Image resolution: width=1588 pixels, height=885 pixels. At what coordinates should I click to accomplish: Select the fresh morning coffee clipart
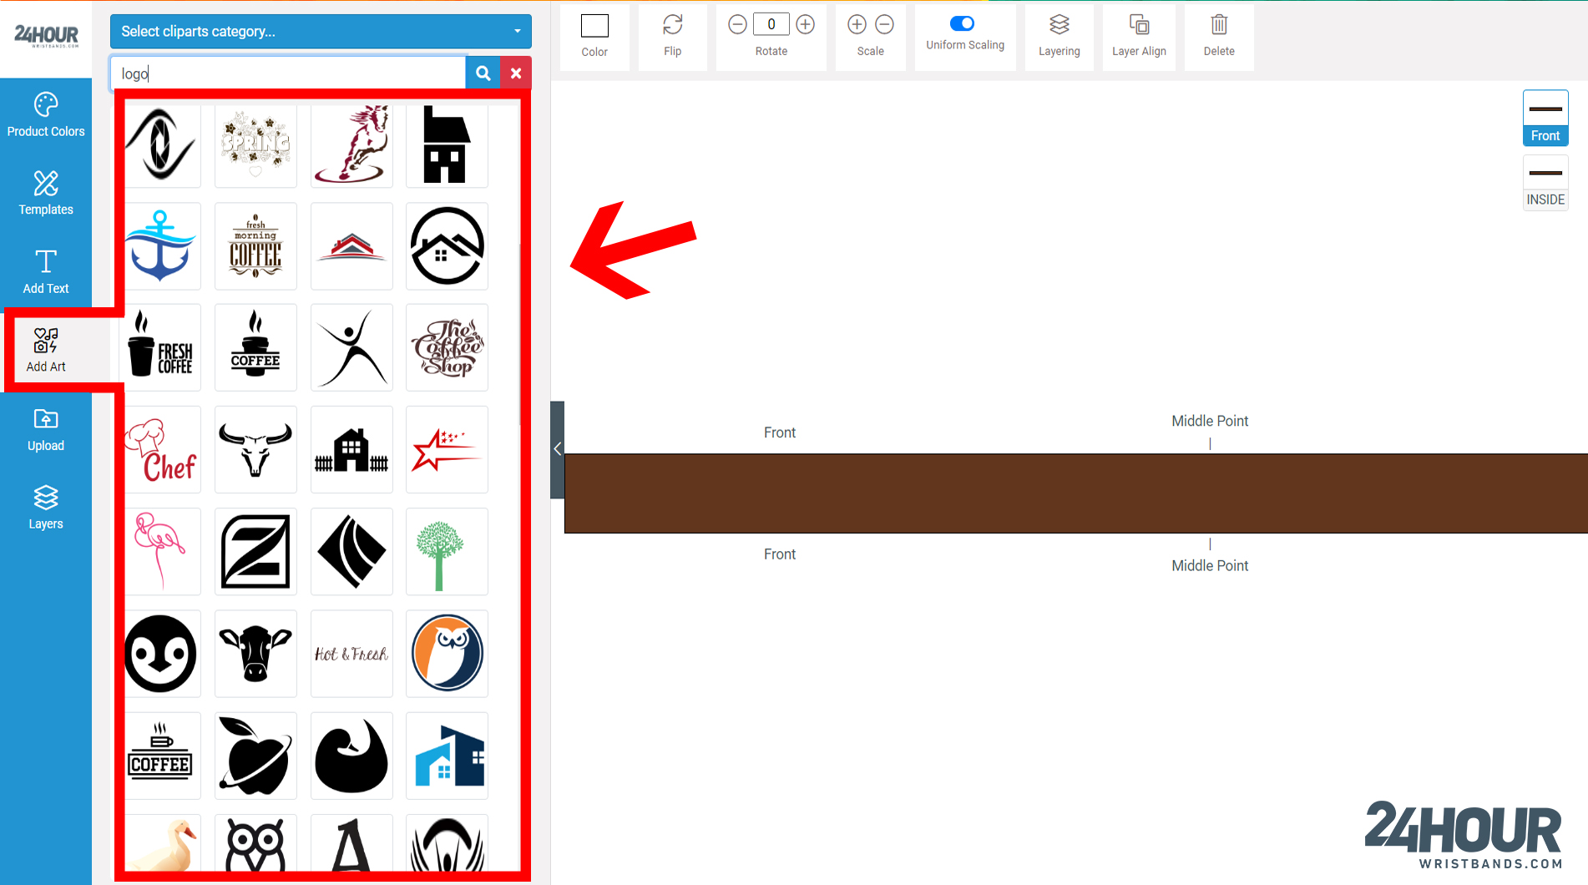coord(255,246)
